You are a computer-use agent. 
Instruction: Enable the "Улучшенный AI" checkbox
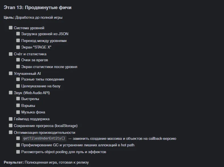click(11, 73)
